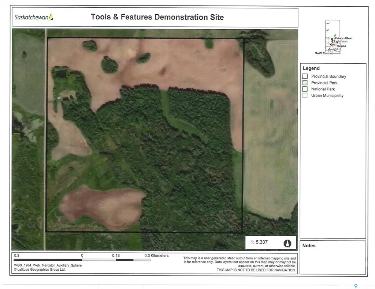Viewport: 375px width, 289px height.
Task: Click the Tools & Features Demonstration Site title
Action: (157, 17)
